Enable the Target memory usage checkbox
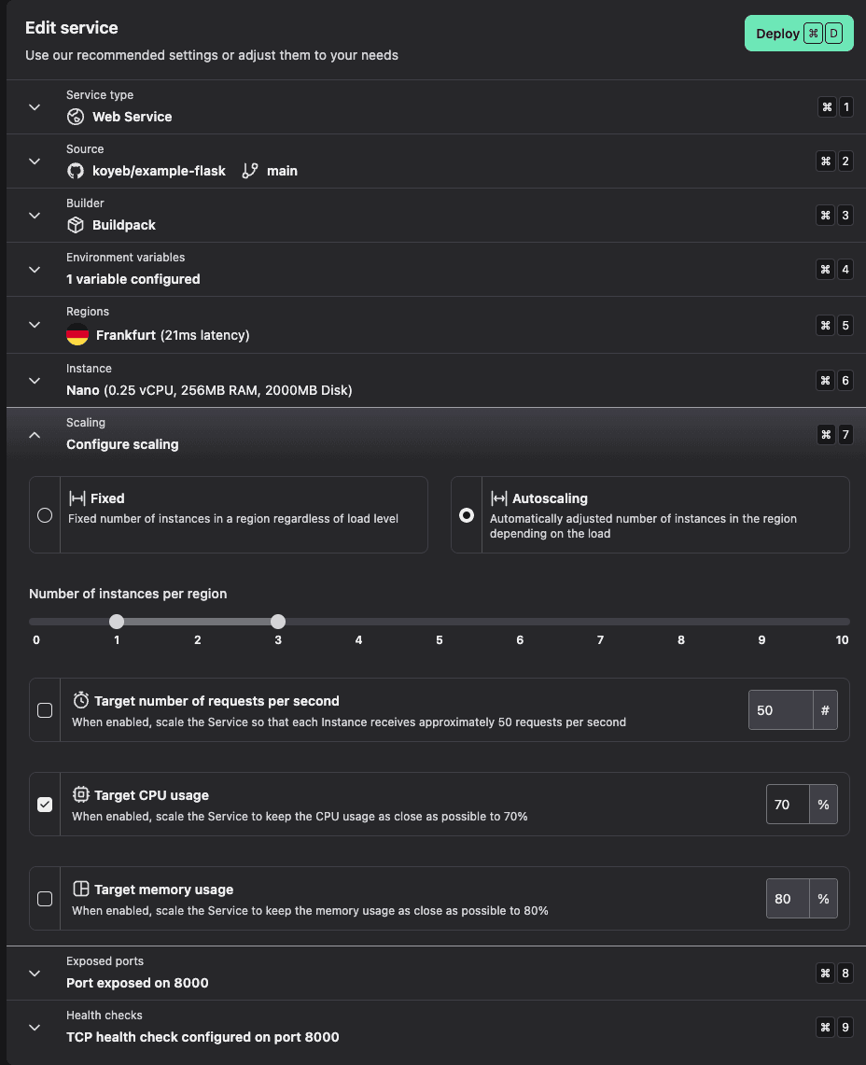 coord(45,899)
